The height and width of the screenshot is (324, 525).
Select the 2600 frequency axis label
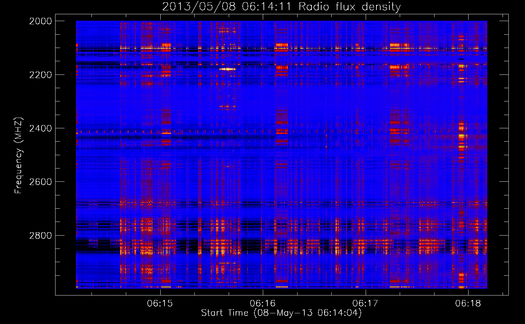pos(41,182)
